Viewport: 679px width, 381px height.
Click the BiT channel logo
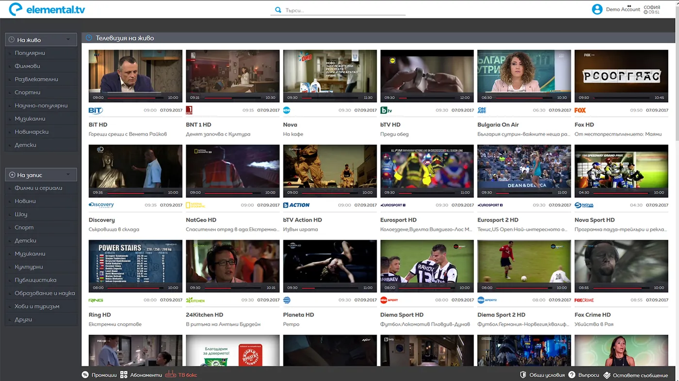[96, 110]
